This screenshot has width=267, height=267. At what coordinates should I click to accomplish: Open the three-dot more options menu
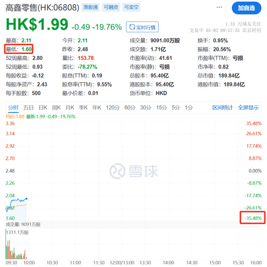click(x=219, y=7)
